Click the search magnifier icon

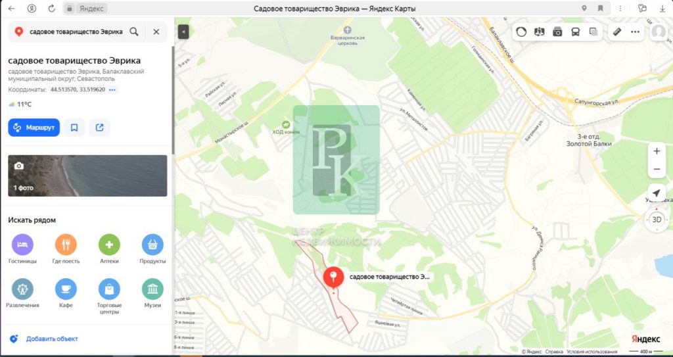pos(134,32)
